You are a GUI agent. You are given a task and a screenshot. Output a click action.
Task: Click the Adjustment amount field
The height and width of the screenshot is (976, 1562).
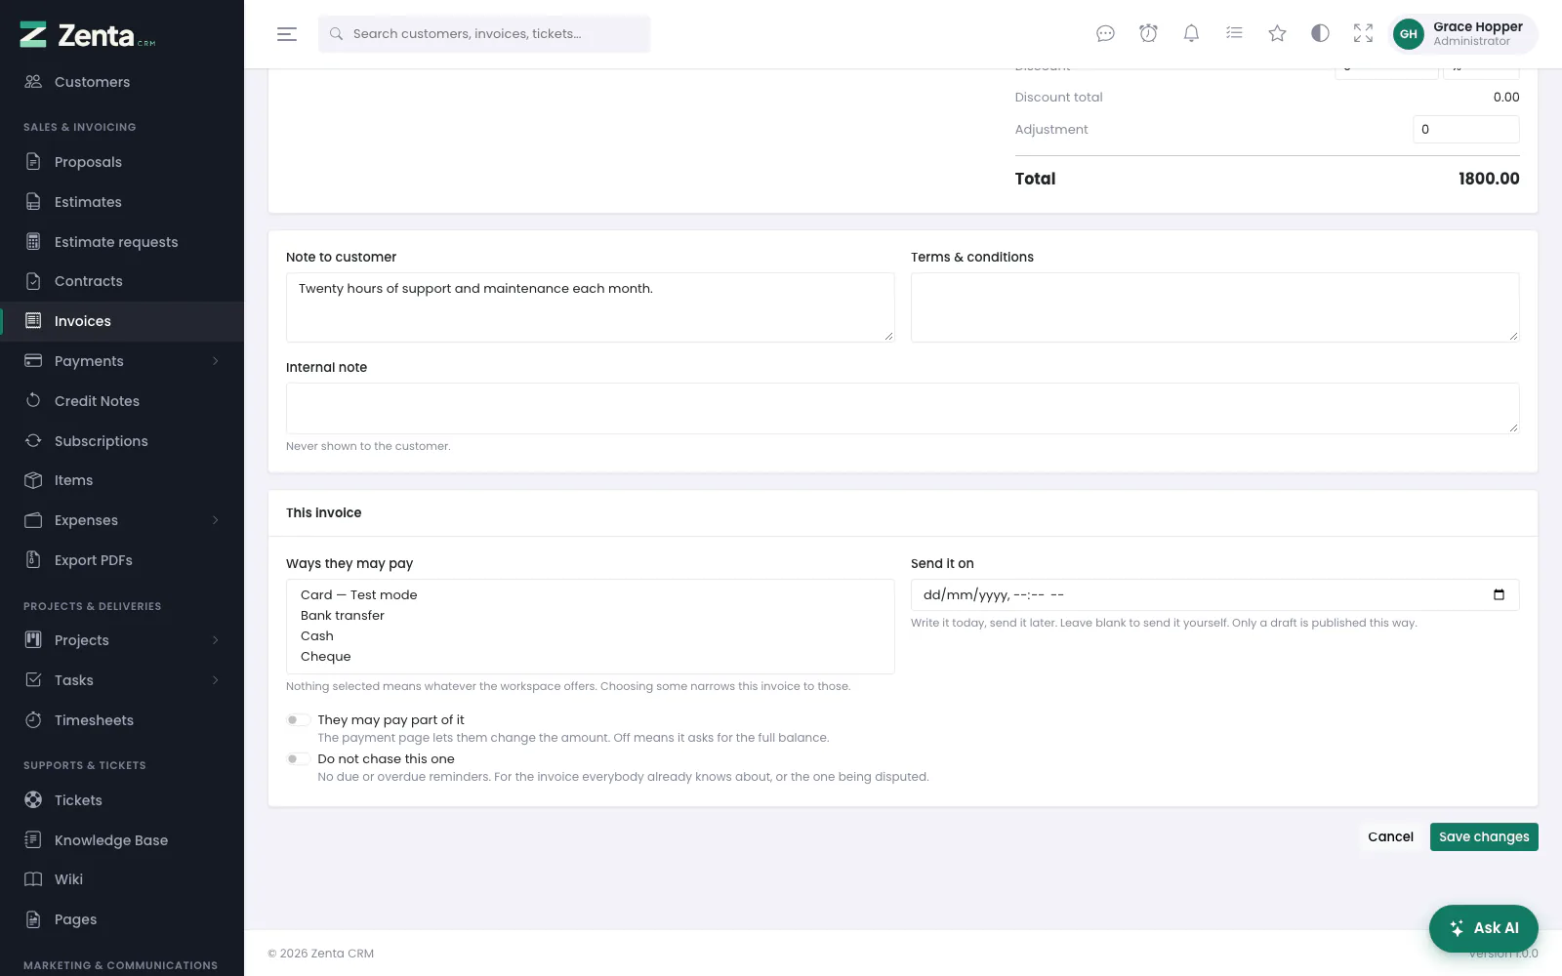click(x=1465, y=130)
